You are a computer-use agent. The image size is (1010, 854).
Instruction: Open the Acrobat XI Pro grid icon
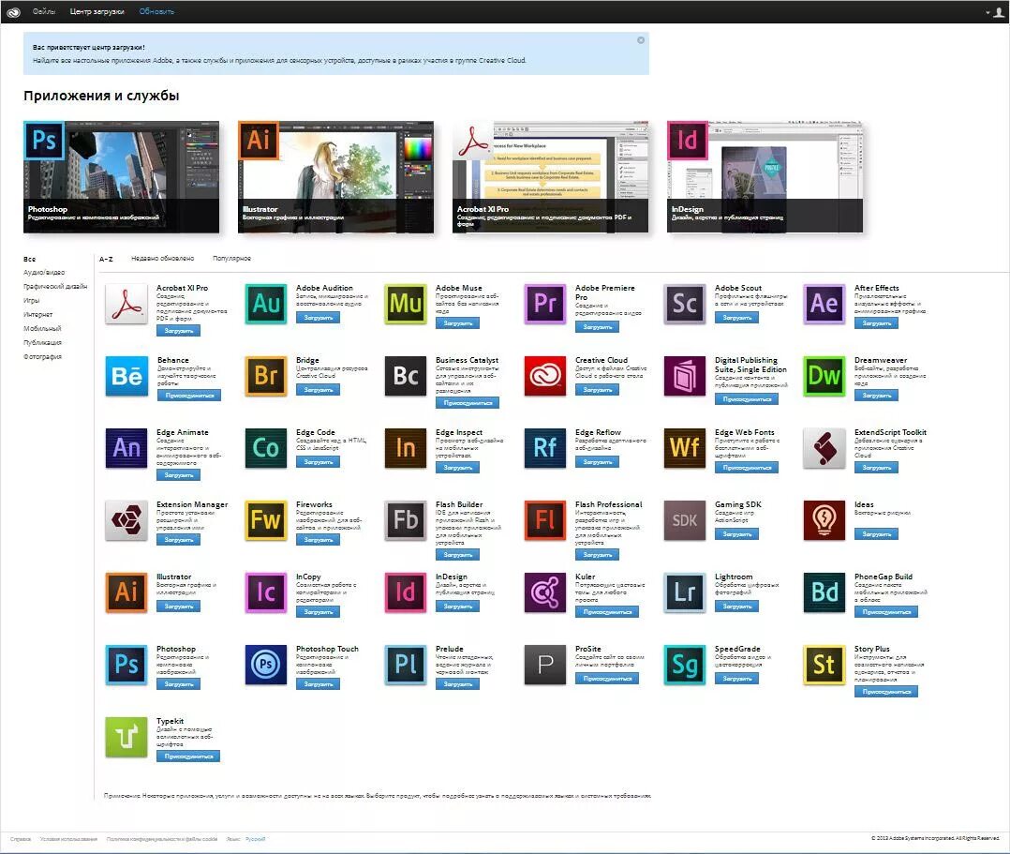126,304
